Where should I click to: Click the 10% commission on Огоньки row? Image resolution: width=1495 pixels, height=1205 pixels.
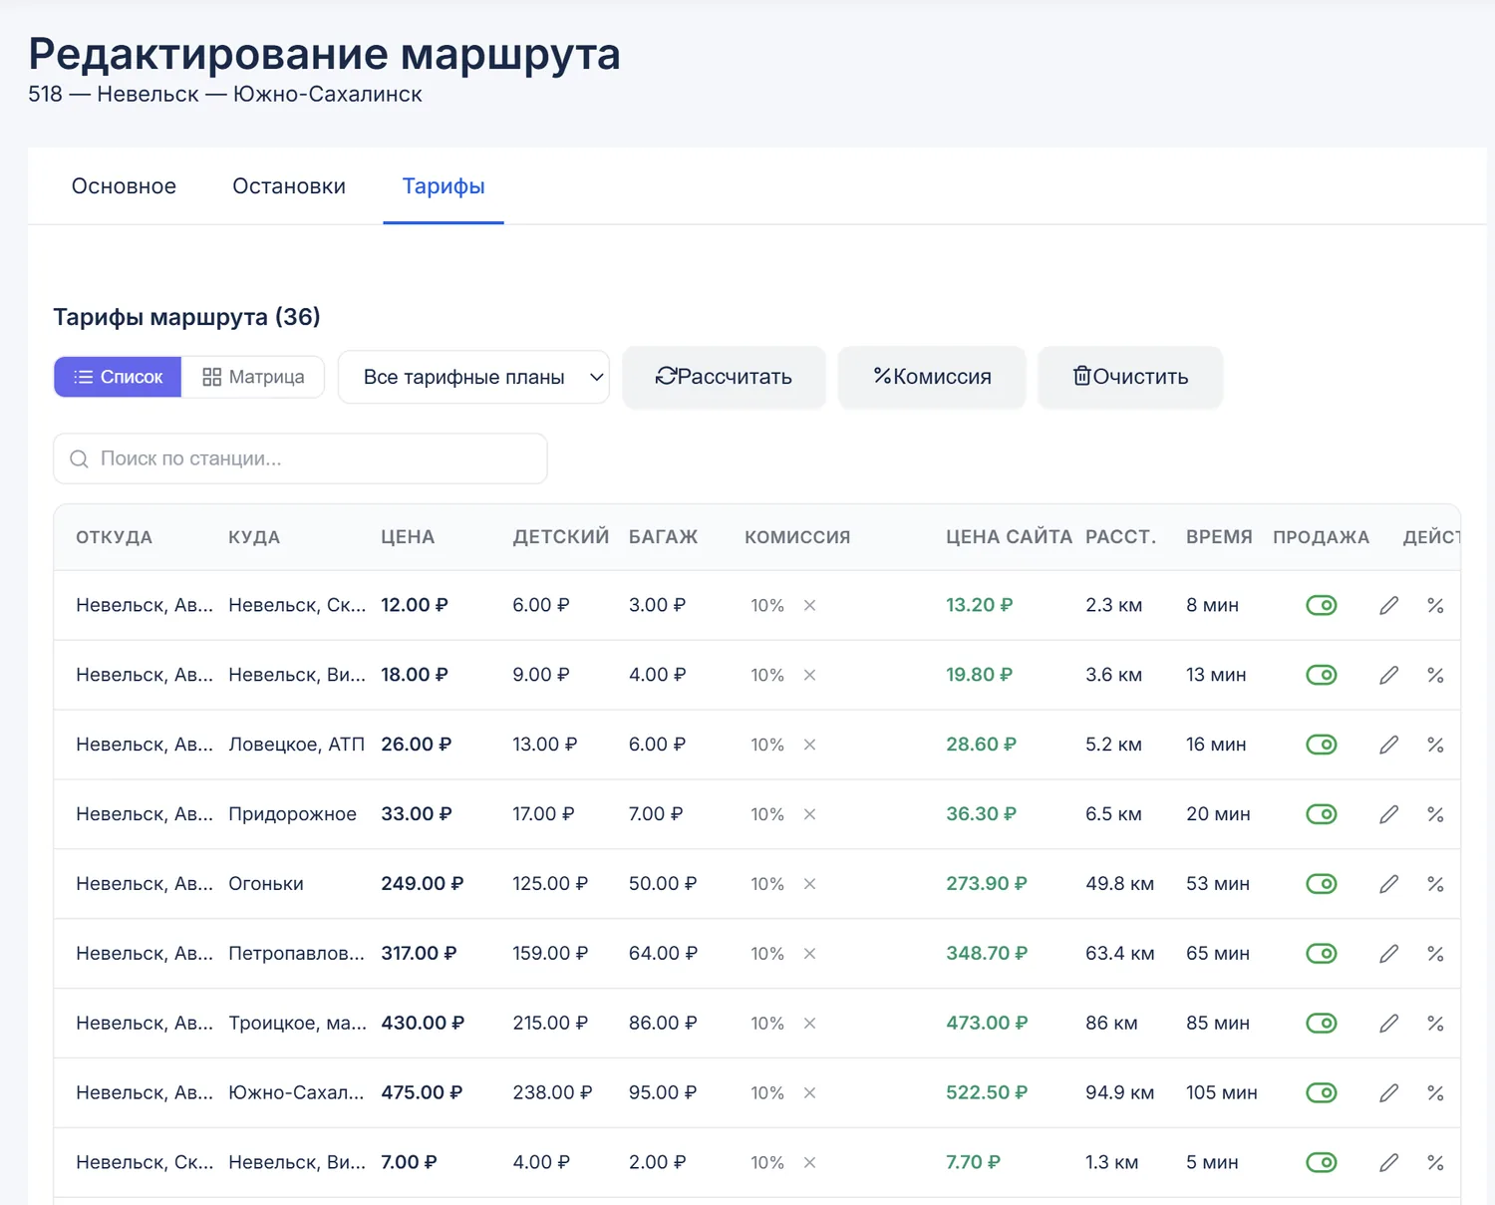click(767, 884)
